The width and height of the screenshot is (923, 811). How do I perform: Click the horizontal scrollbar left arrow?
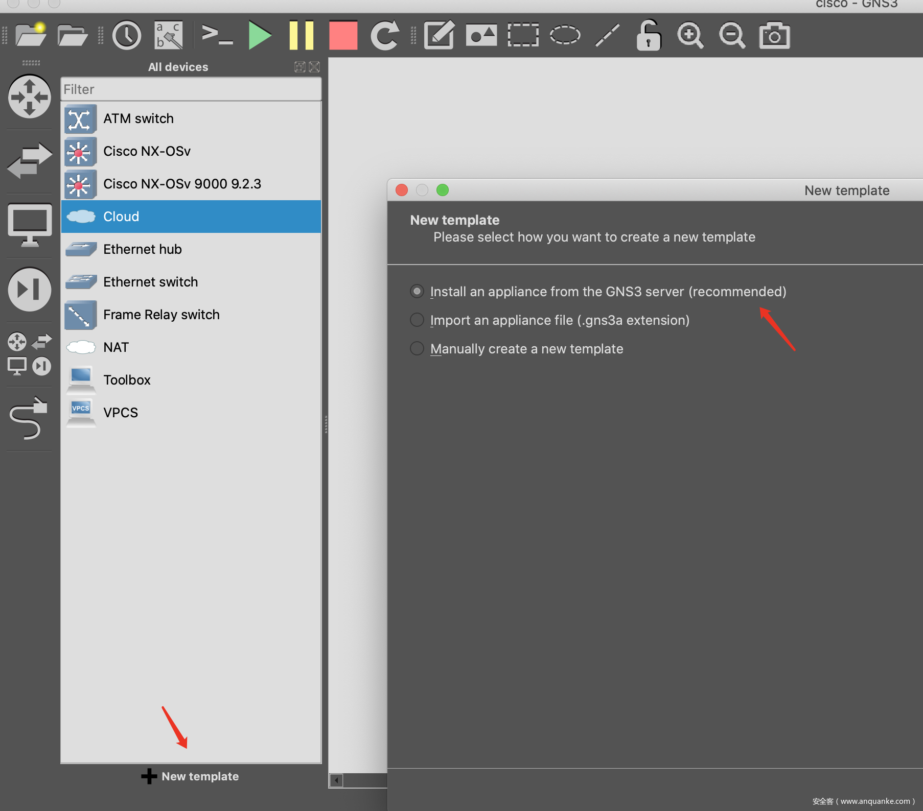coord(336,780)
